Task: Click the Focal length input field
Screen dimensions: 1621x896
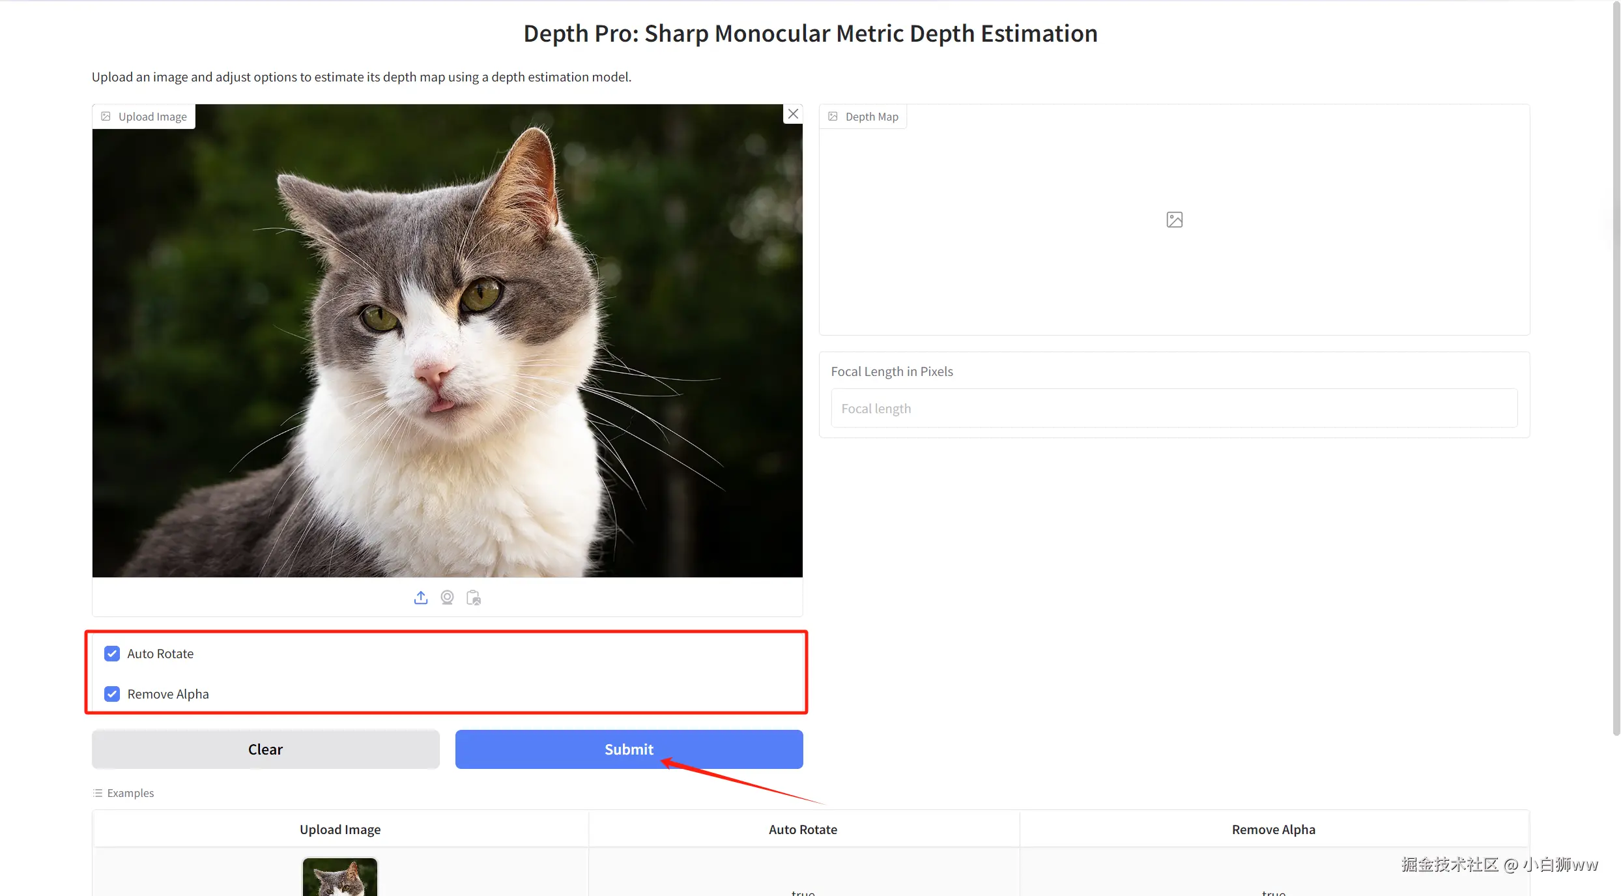Action: coord(1173,409)
